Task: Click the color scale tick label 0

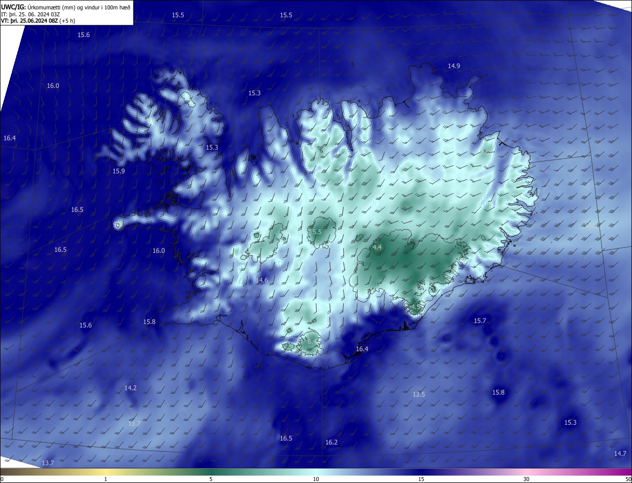Action: coord(2,479)
